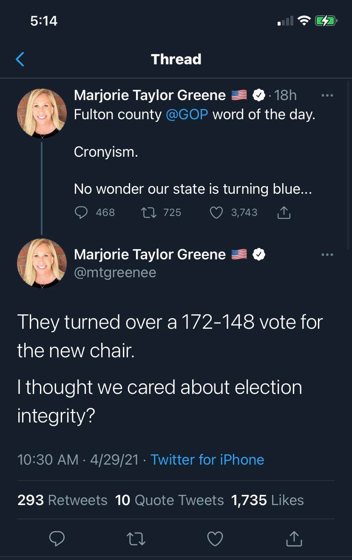Like the election integrity tweet

pyautogui.click(x=215, y=538)
